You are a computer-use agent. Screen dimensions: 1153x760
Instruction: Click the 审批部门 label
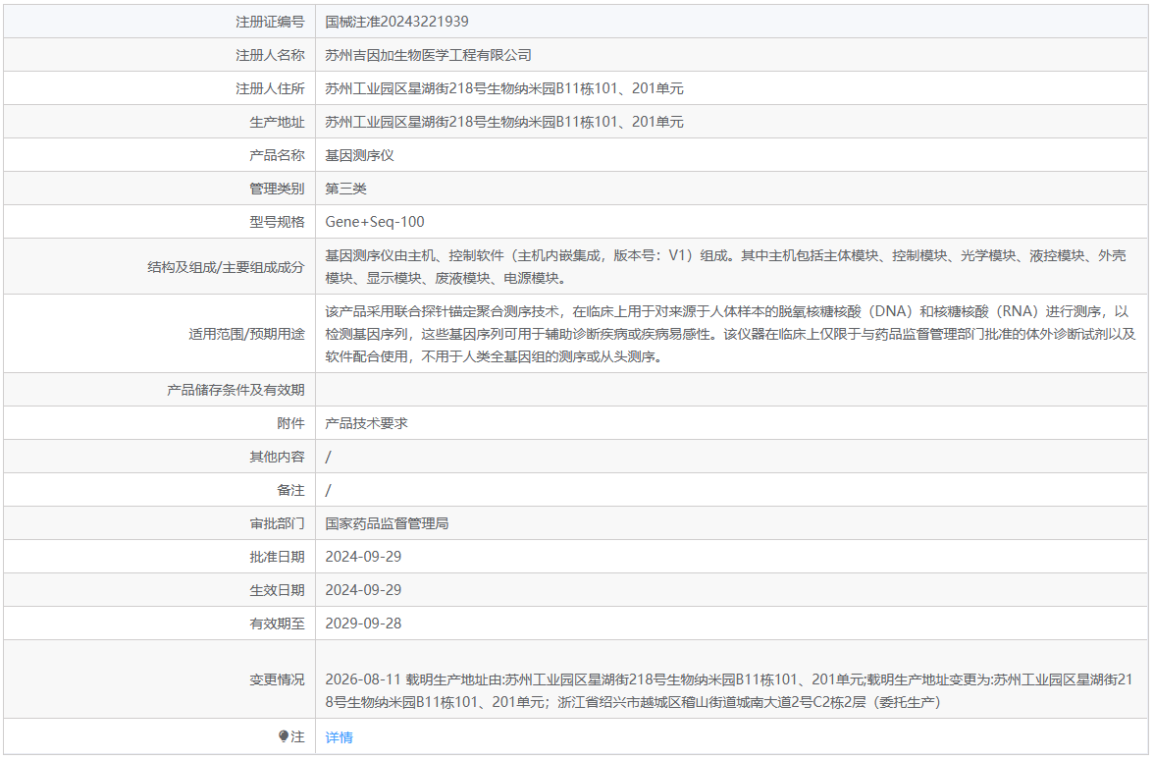(x=278, y=523)
